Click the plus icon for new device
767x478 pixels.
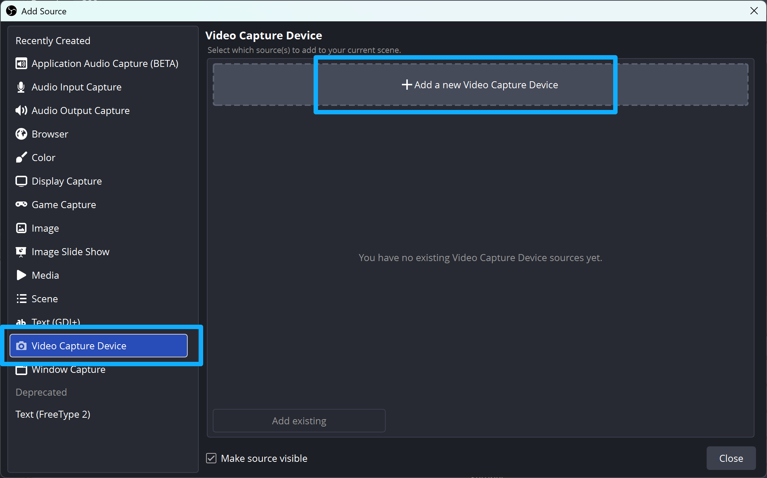coord(407,85)
